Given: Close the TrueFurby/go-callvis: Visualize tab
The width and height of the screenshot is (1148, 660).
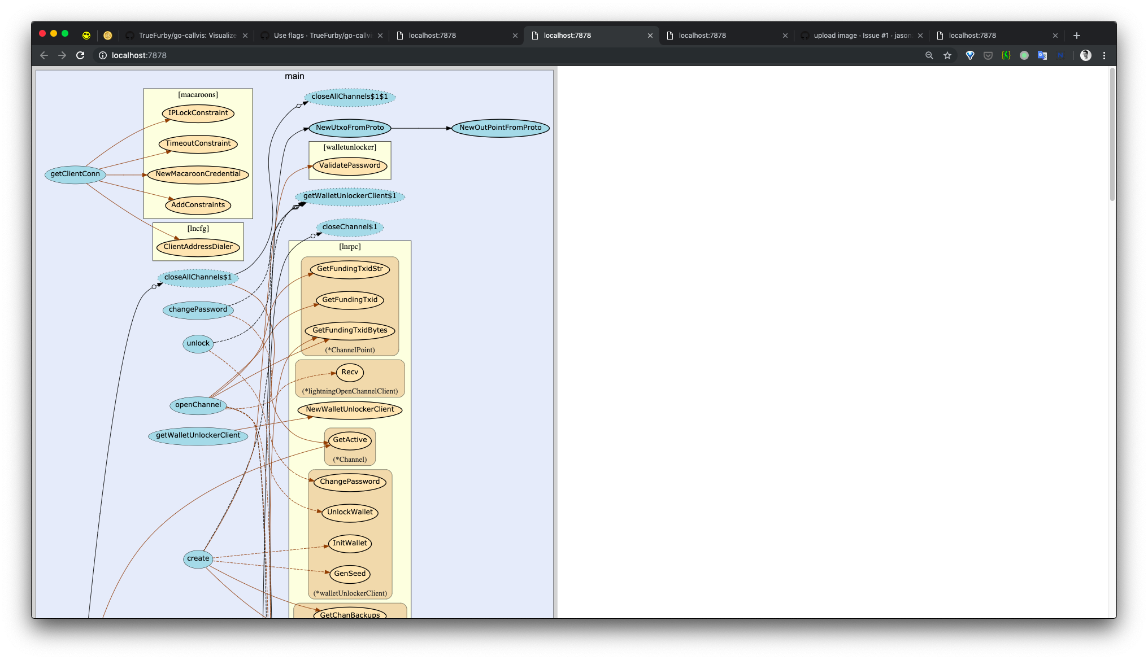Looking at the screenshot, I should (245, 35).
